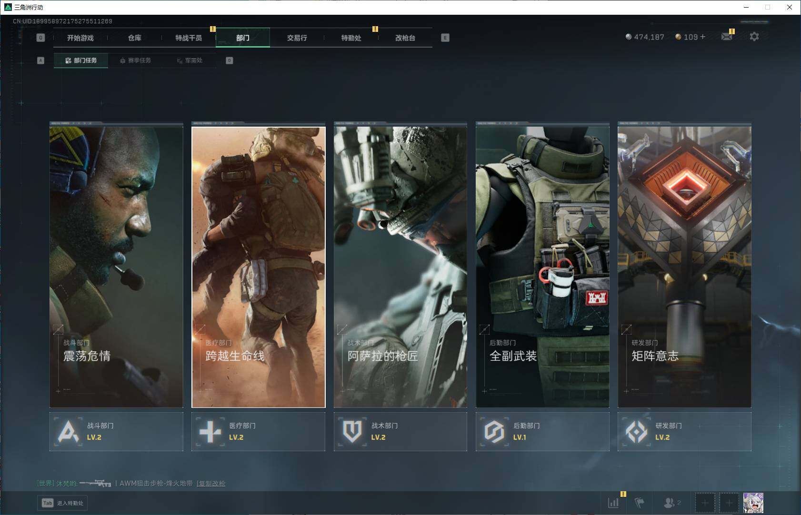Screen dimensions: 801x515
Task: Click the 战斗部门 LV.2 badge icon
Action: 69,432
